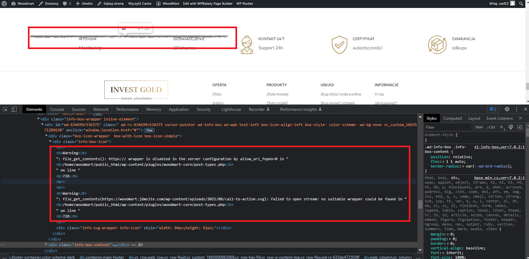
Task: Open the el-info-box stylesheet link
Action: pos(499,147)
